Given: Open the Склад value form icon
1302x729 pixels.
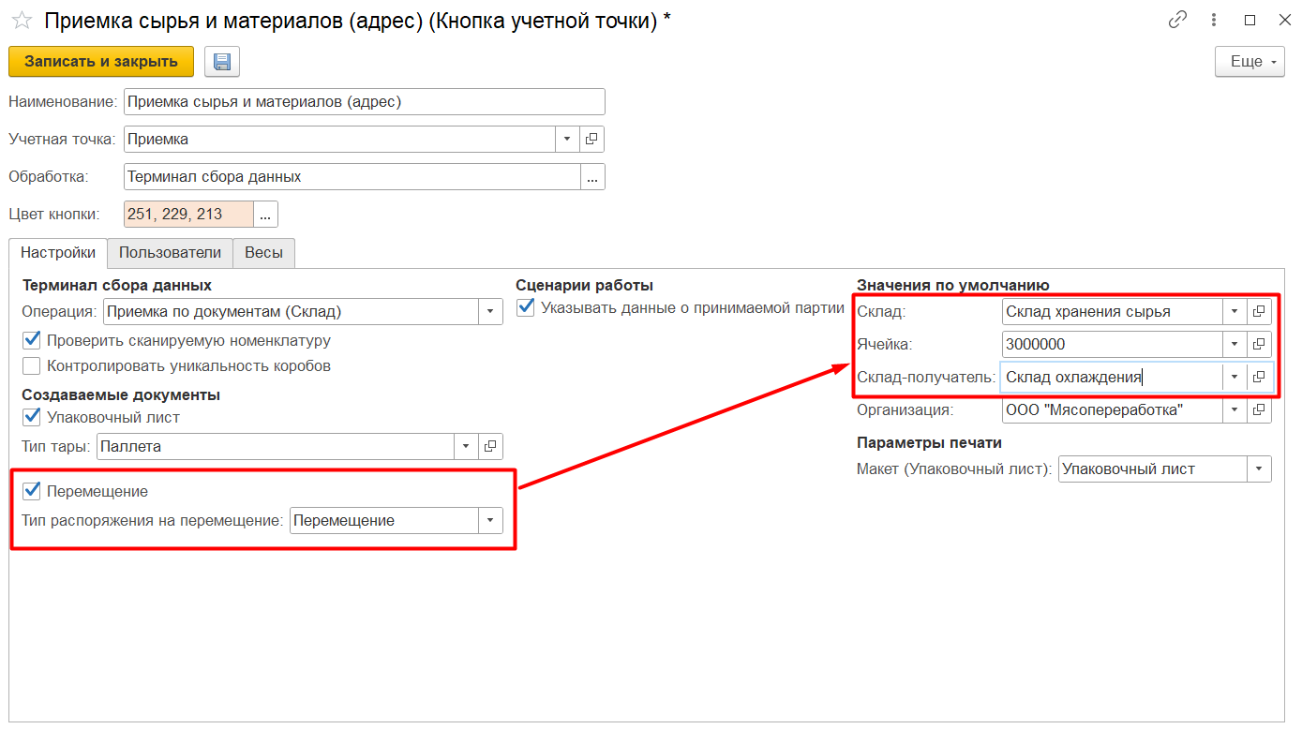Looking at the screenshot, I should 1260,312.
